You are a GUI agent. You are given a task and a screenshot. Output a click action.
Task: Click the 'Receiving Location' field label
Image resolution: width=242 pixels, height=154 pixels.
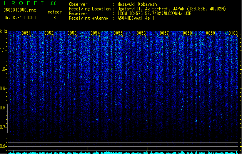(90, 9)
